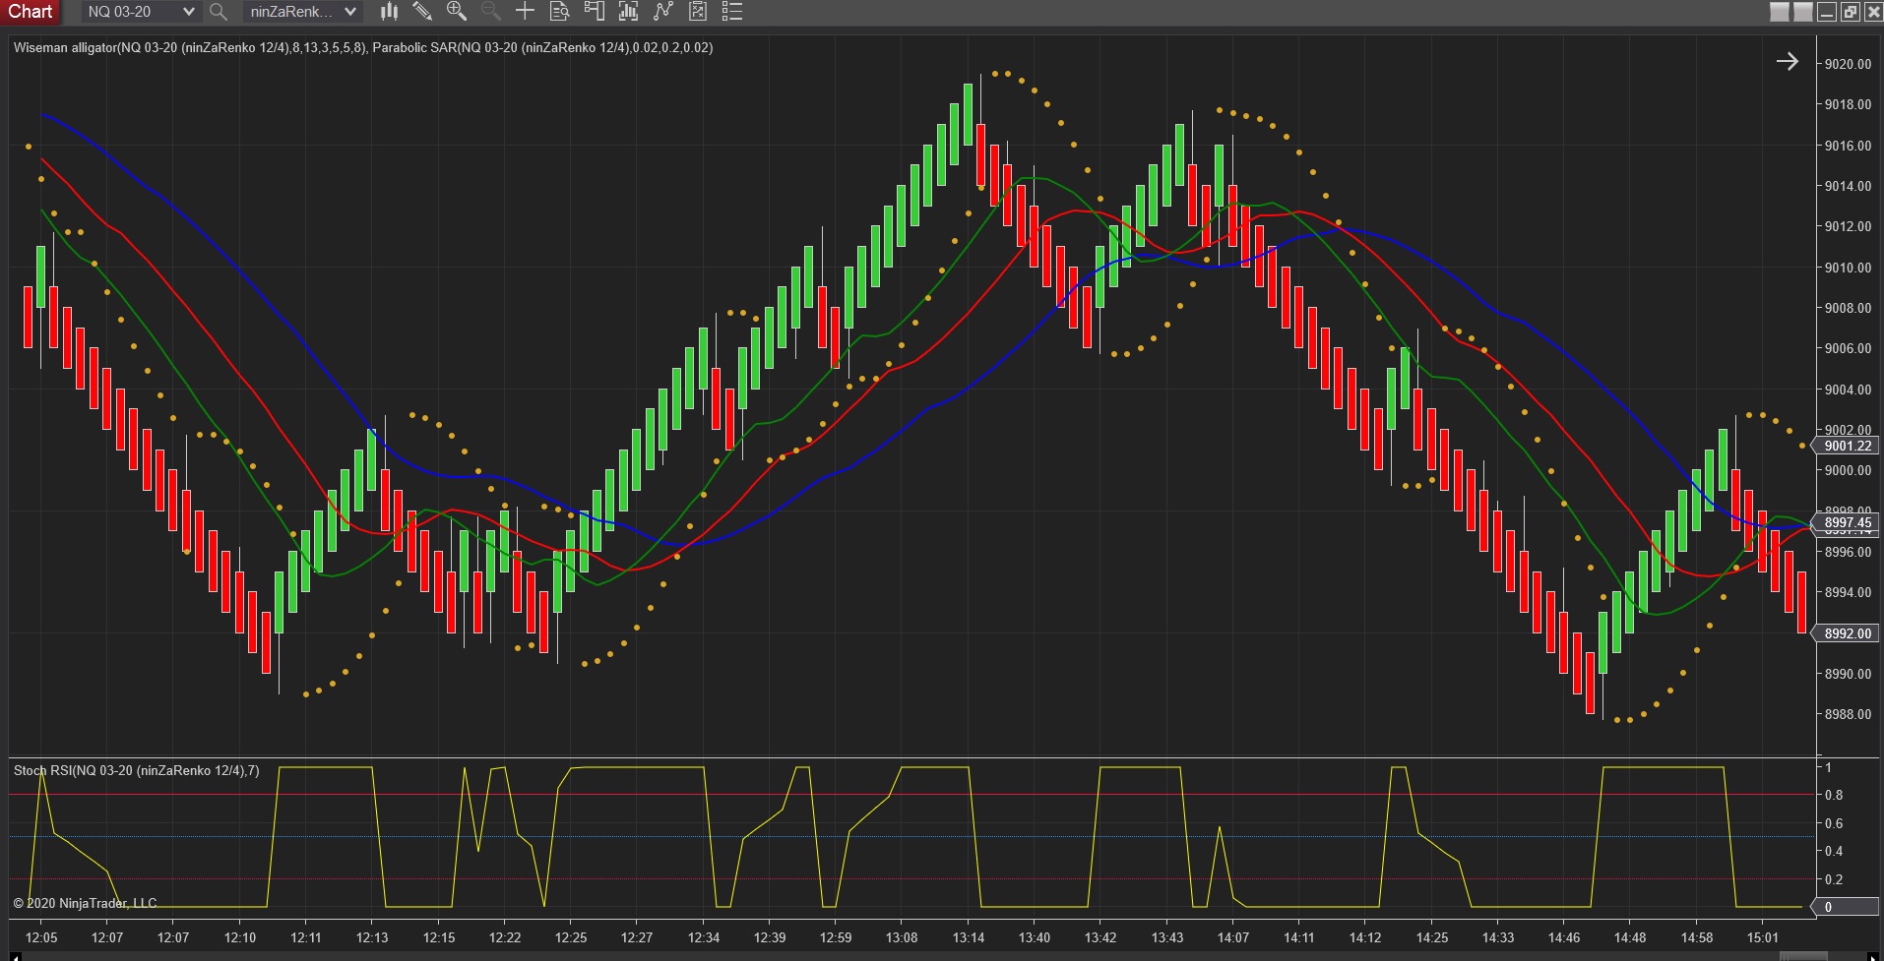Viewport: 1884px width, 961px height.
Task: Click the 12:59 time axis label
Action: pyautogui.click(x=836, y=937)
